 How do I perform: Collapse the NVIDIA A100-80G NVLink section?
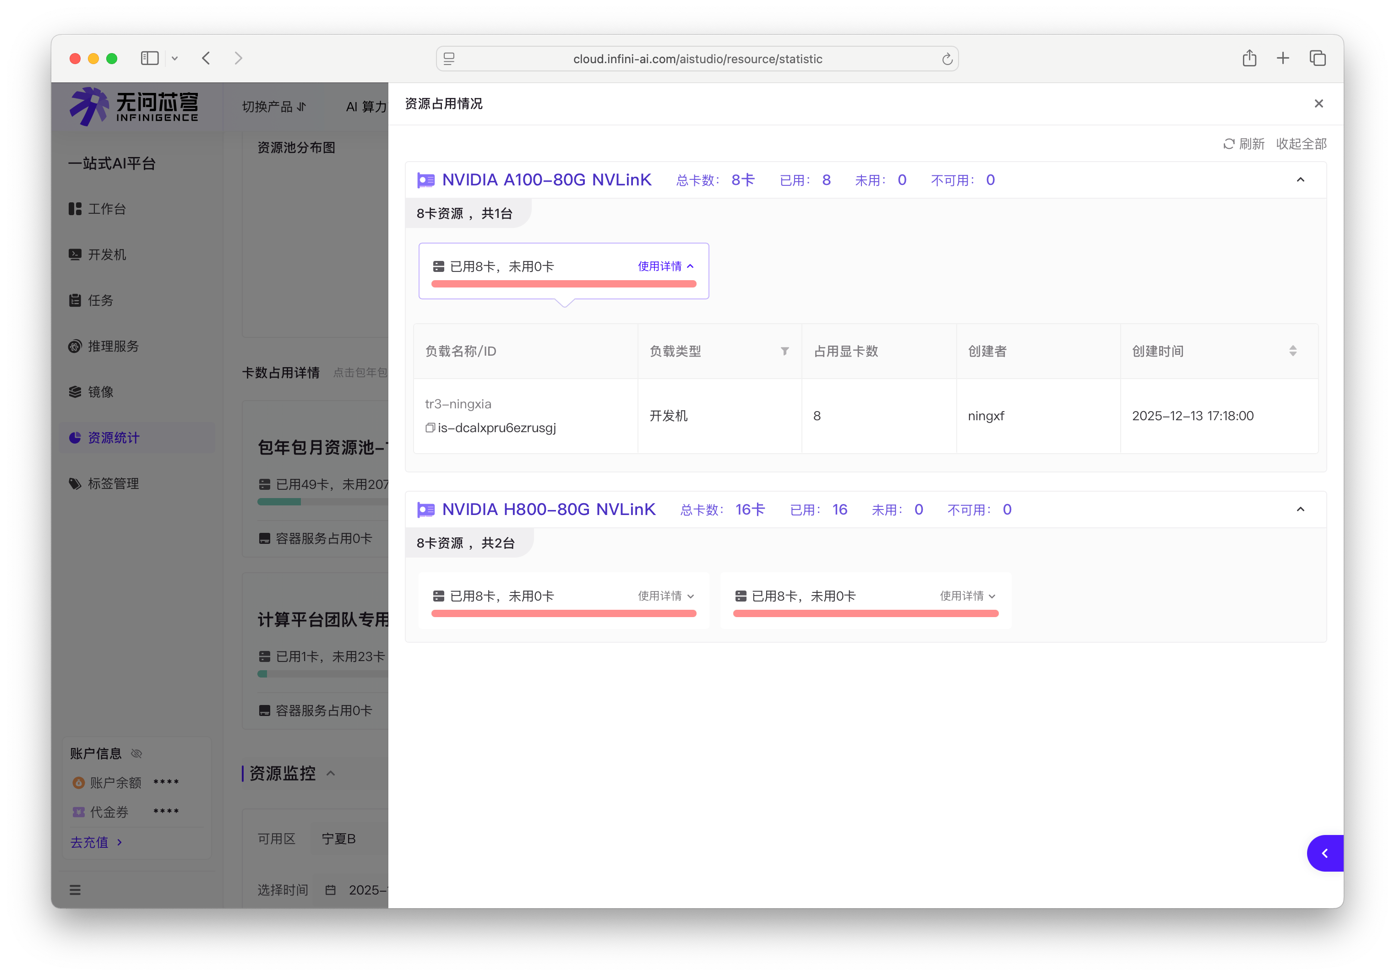[1300, 180]
